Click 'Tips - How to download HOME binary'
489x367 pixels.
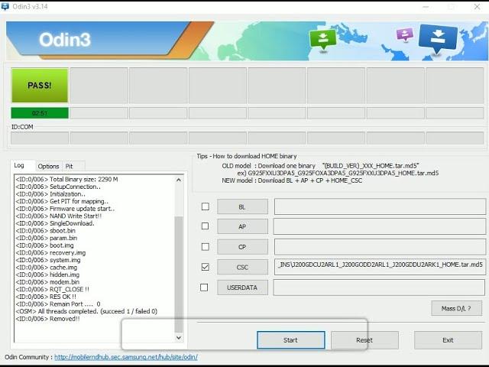point(247,156)
